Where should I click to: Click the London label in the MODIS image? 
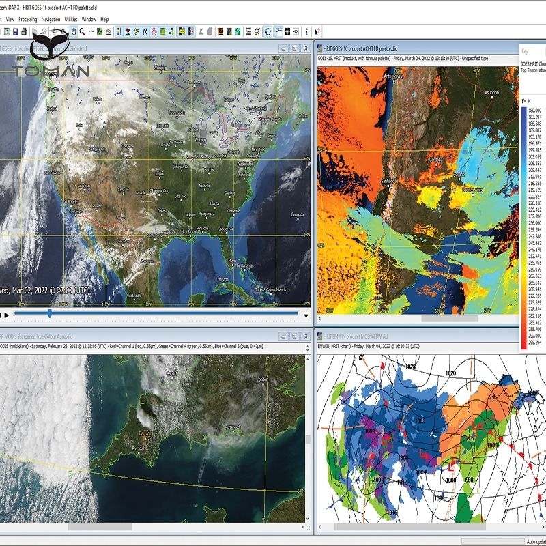pos(263,379)
